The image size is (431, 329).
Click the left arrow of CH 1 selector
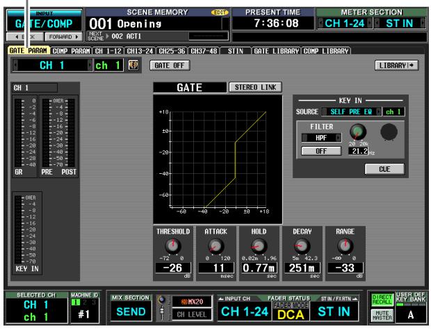coord(16,65)
